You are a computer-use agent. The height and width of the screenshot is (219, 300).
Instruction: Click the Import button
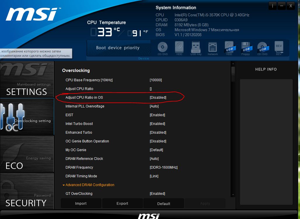click(x=81, y=204)
